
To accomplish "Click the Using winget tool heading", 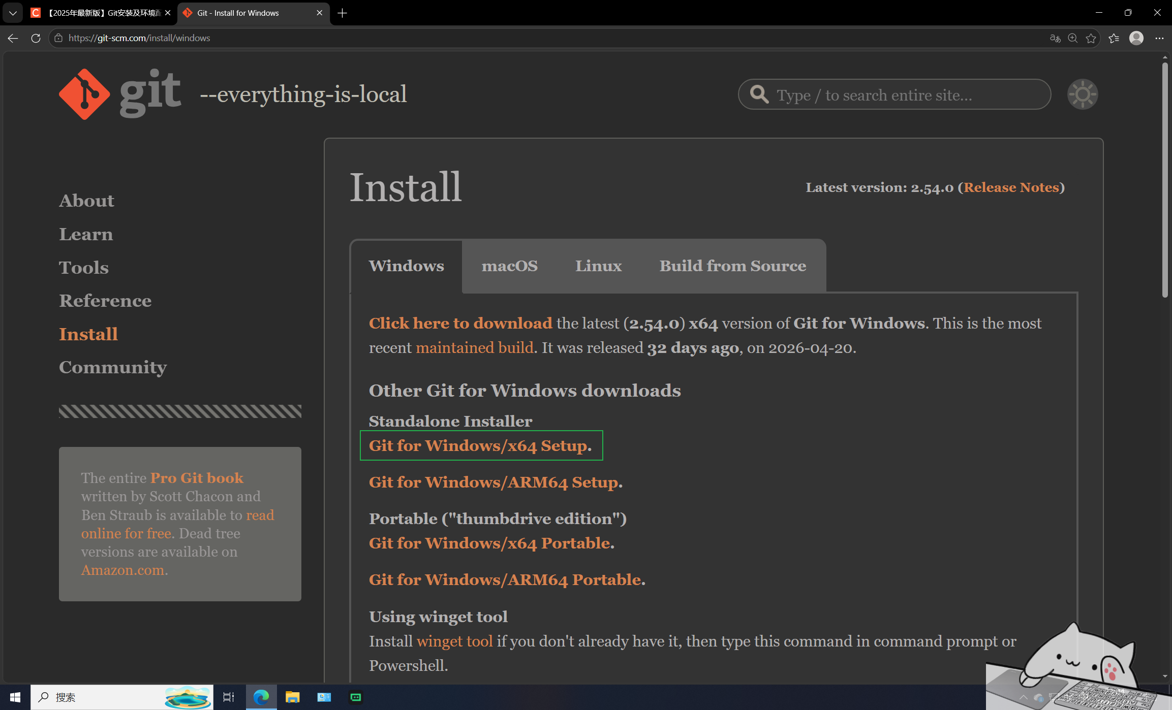I will 438,617.
